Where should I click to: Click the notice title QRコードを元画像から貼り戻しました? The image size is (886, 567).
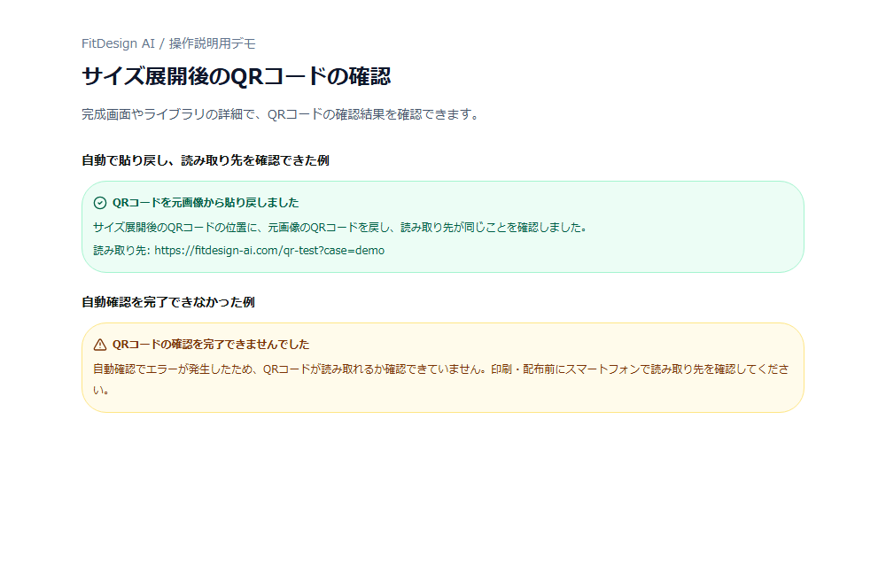[206, 203]
